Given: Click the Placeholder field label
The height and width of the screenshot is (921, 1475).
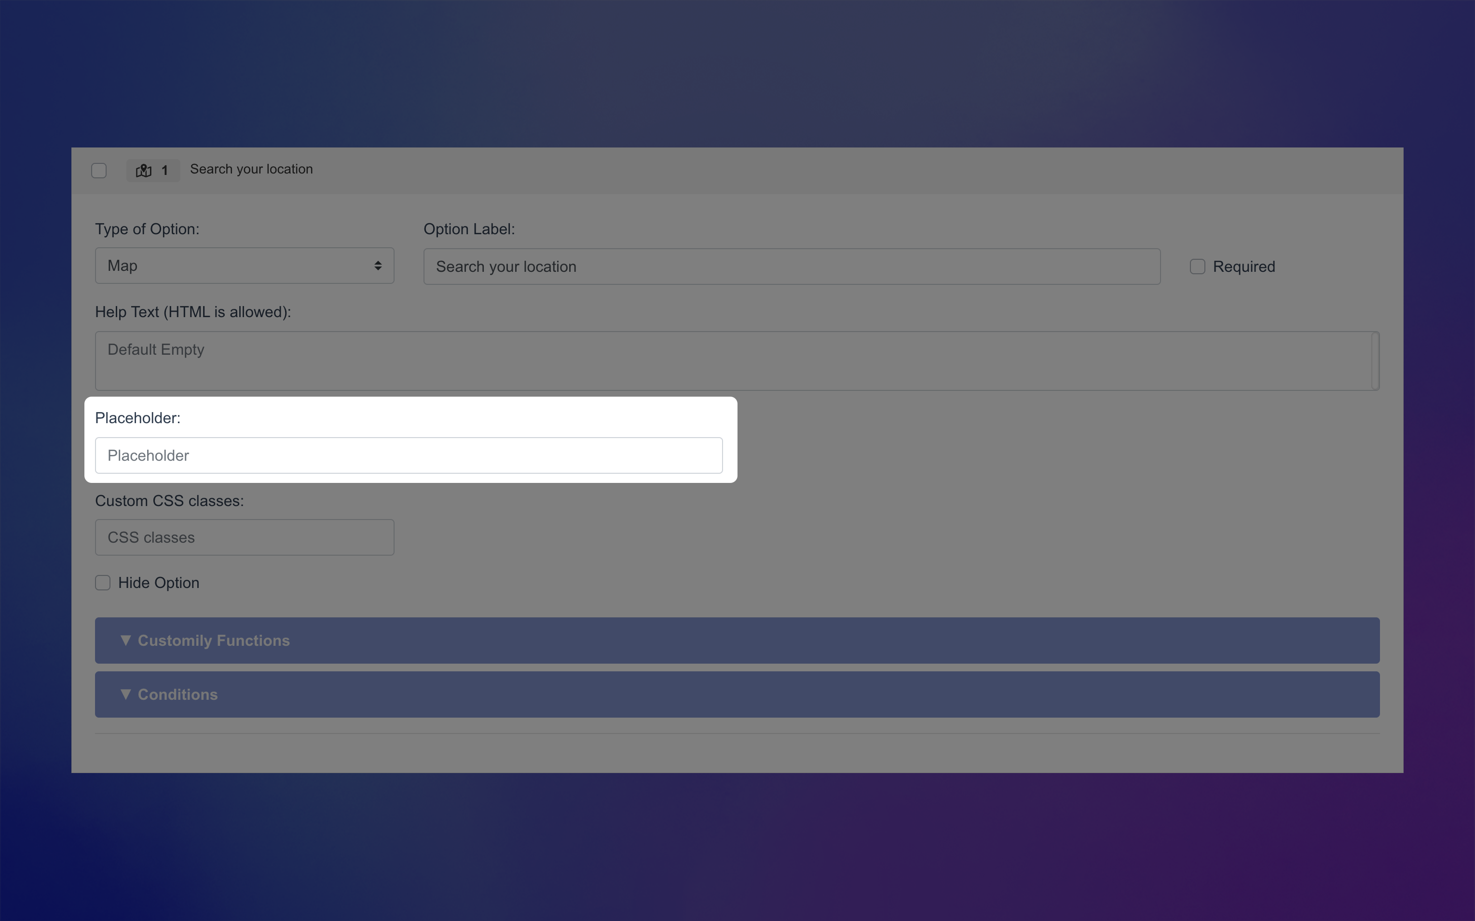Looking at the screenshot, I should point(138,418).
